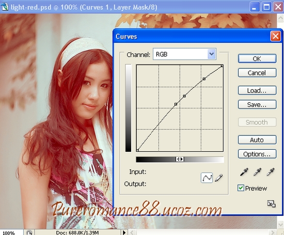Click the horizontal scrollbar right arrow
This screenshot has height=235, width=284.
coord(272,232)
